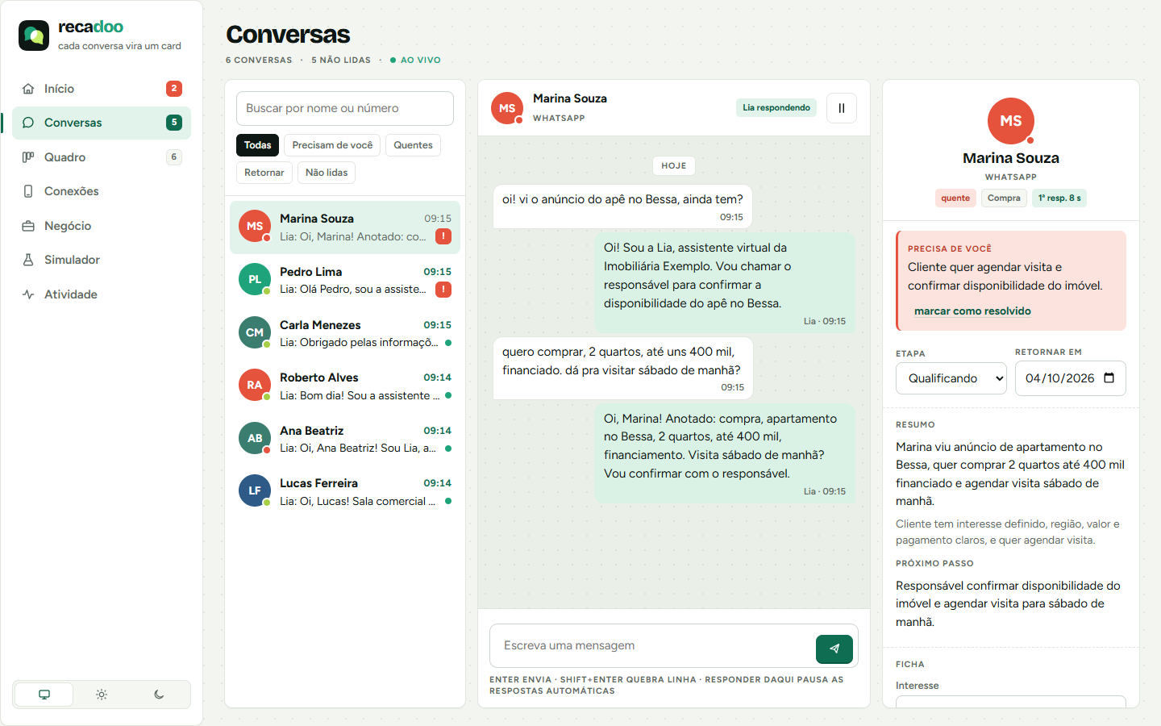Select system theme monitor icon
1161x726 pixels.
(x=44, y=695)
